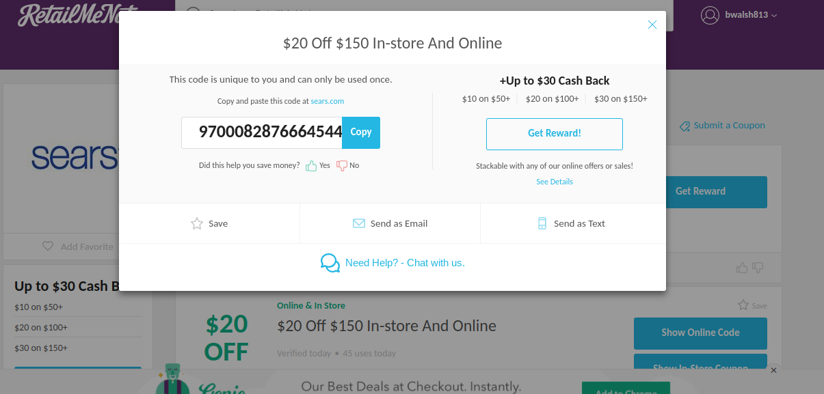Image resolution: width=824 pixels, height=394 pixels.
Task: Click Copy to copy coupon code 9700082876664544
Action: tap(360, 132)
